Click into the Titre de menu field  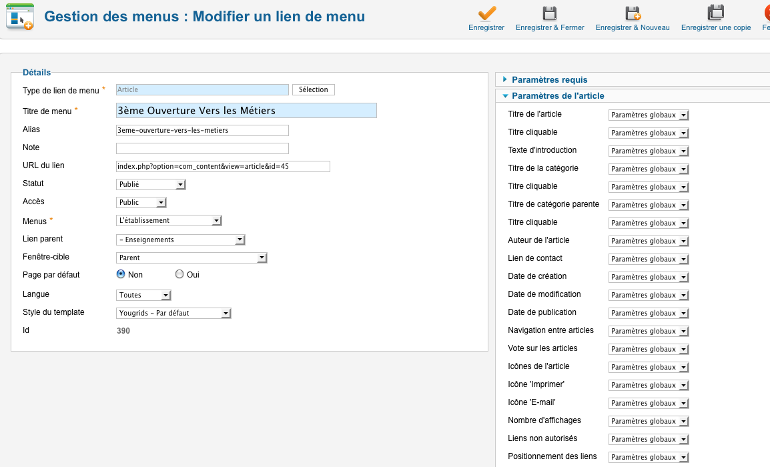246,111
